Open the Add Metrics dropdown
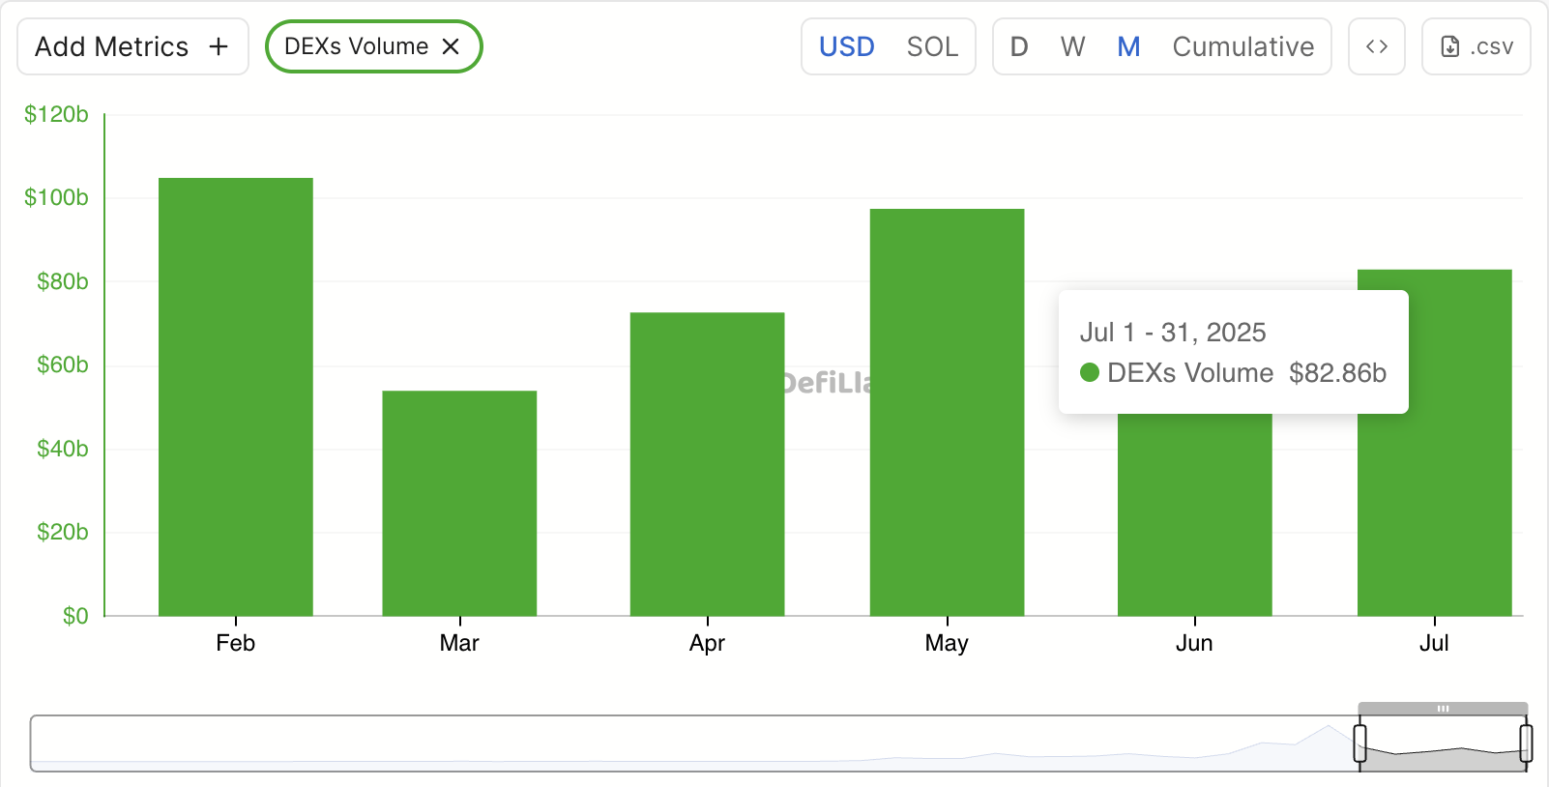Screen dimensions: 1549x787 click(112, 46)
